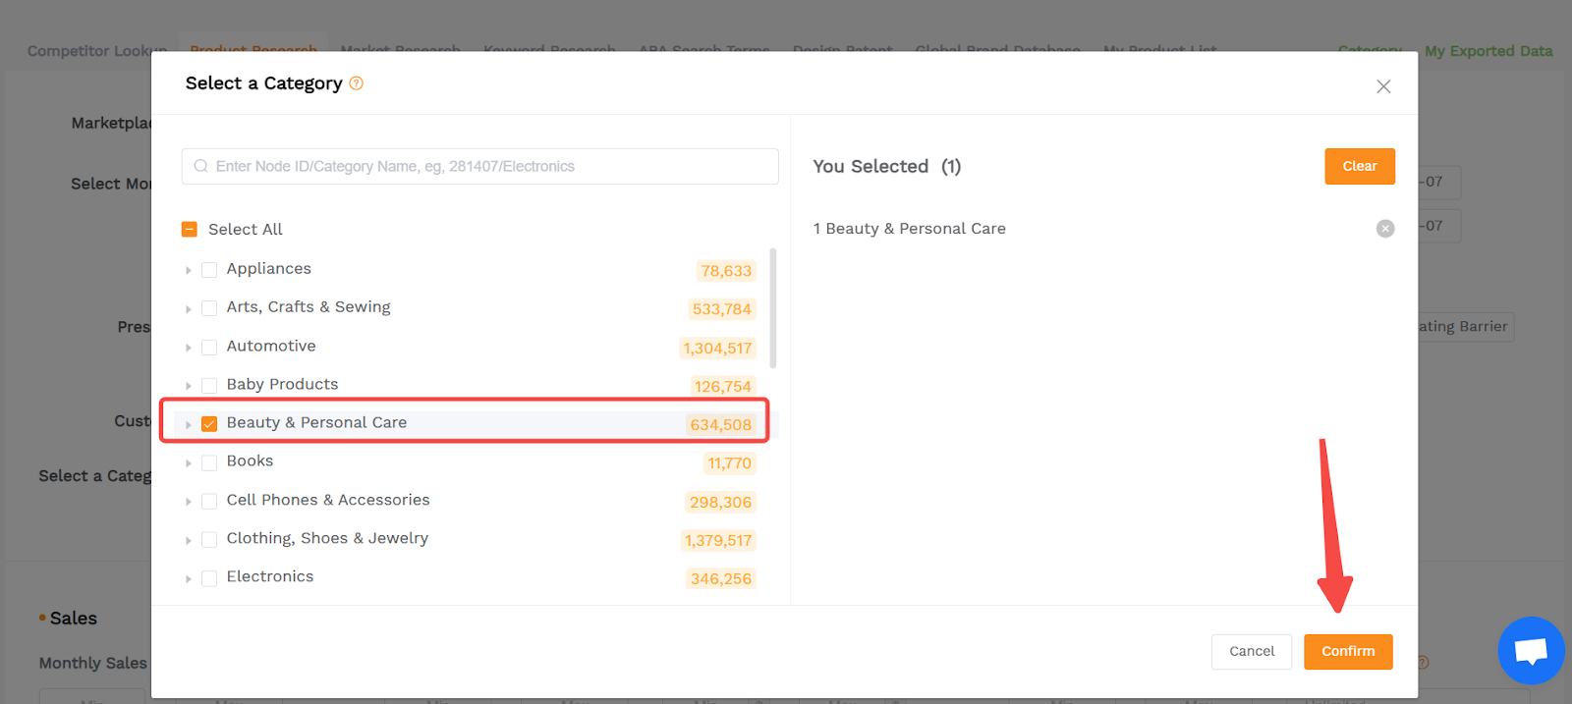Open the My Exported Data tab
This screenshot has width=1572, height=704.
[1488, 51]
